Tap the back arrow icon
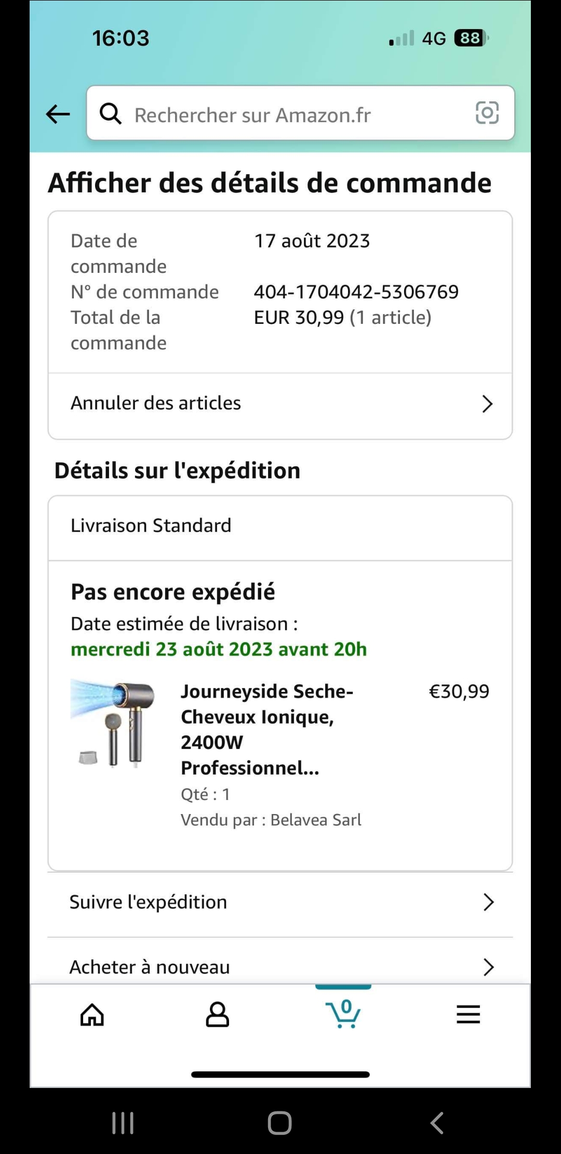This screenshot has height=1154, width=561. [x=58, y=114]
